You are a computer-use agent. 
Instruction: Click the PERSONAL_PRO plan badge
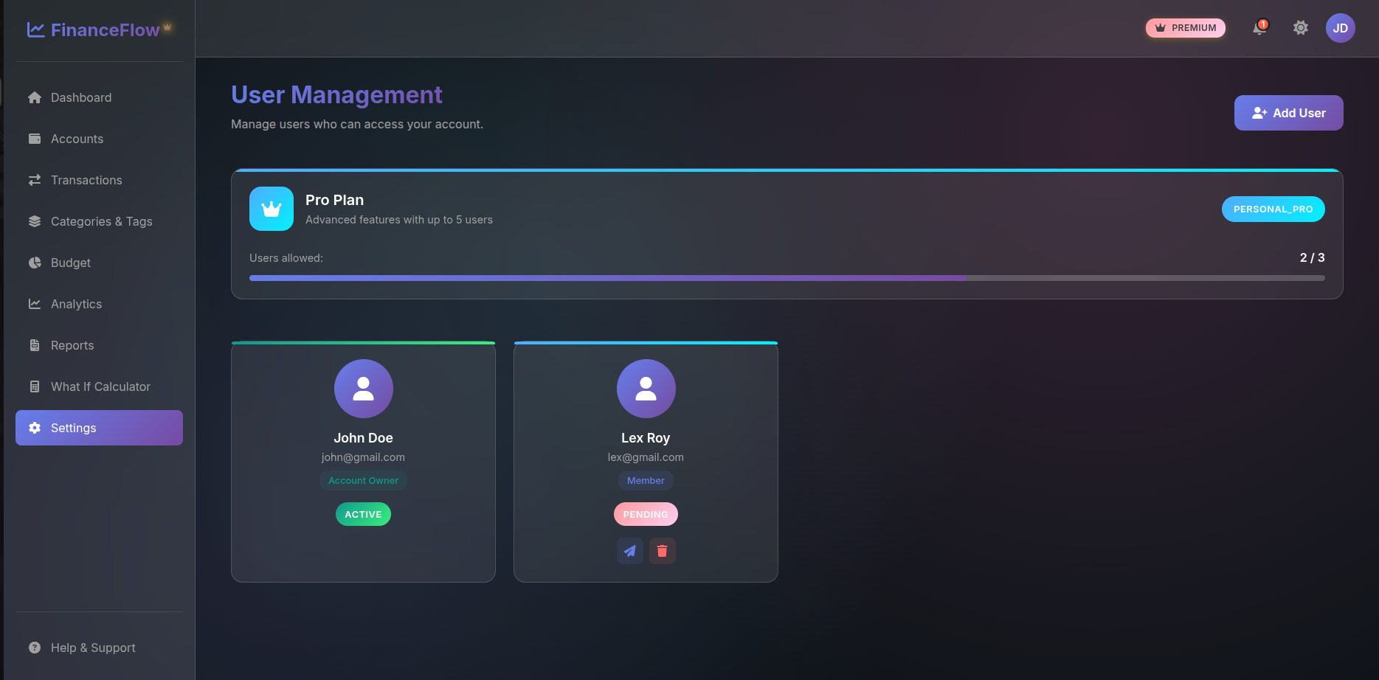point(1273,209)
